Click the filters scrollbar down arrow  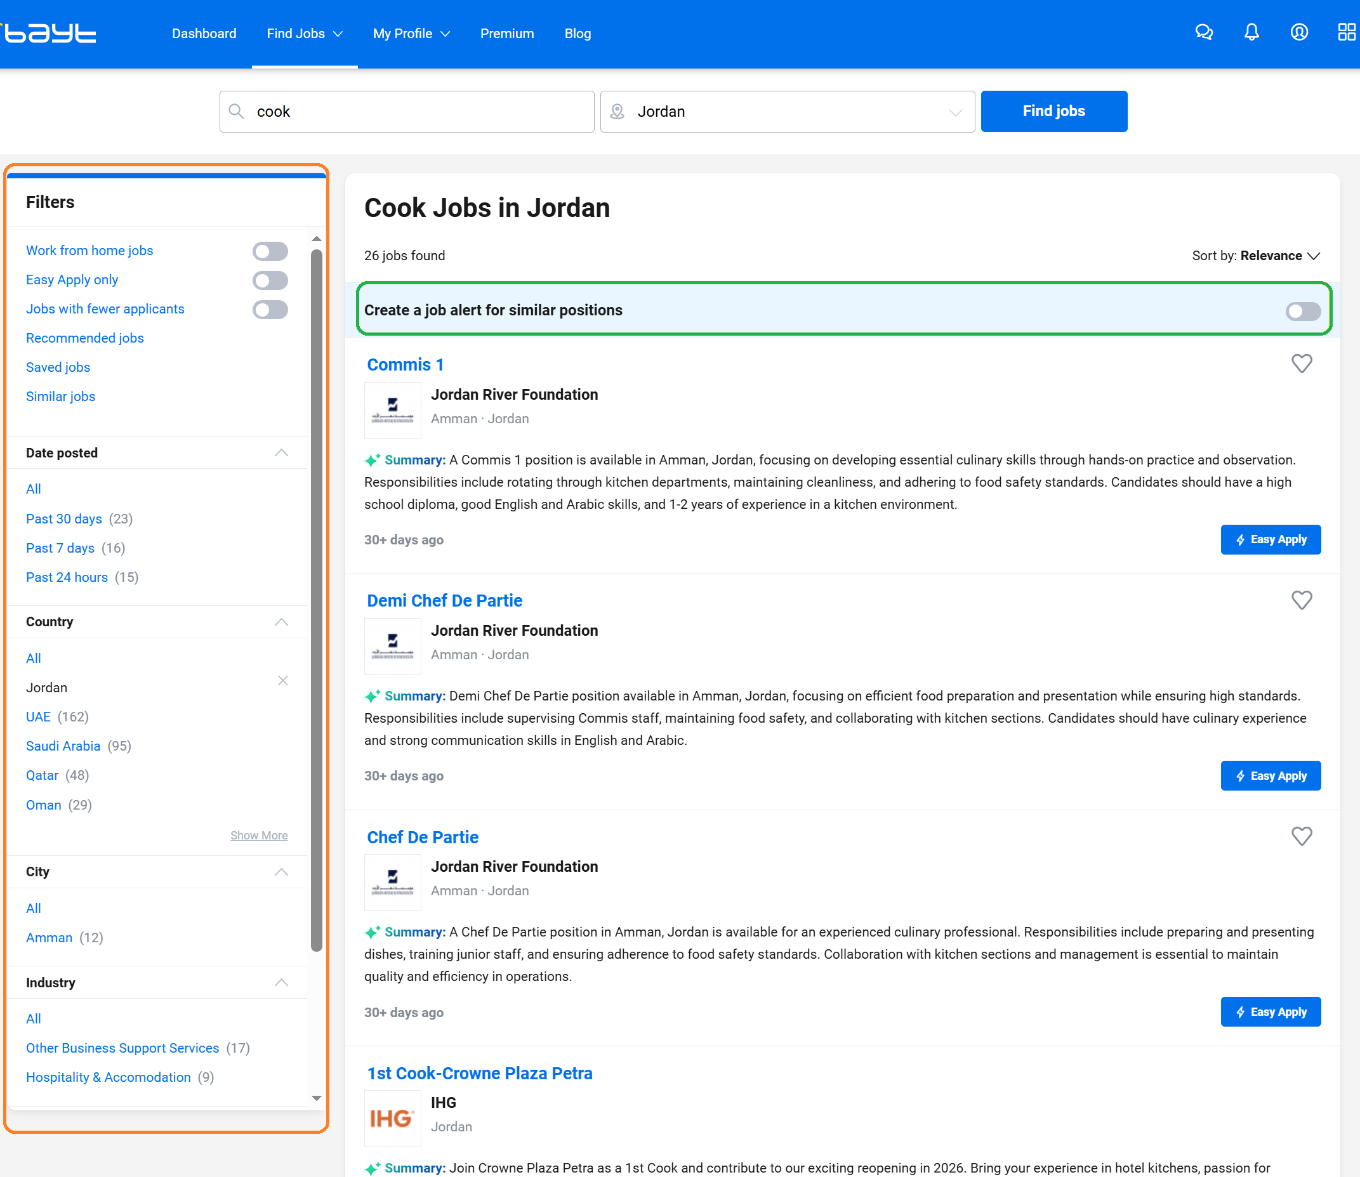click(x=317, y=1098)
